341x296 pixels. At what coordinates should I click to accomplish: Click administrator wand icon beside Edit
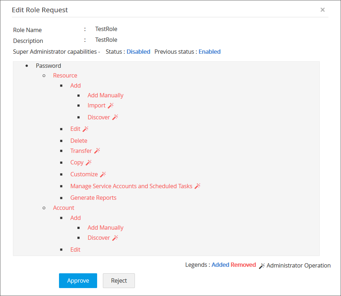click(x=85, y=129)
